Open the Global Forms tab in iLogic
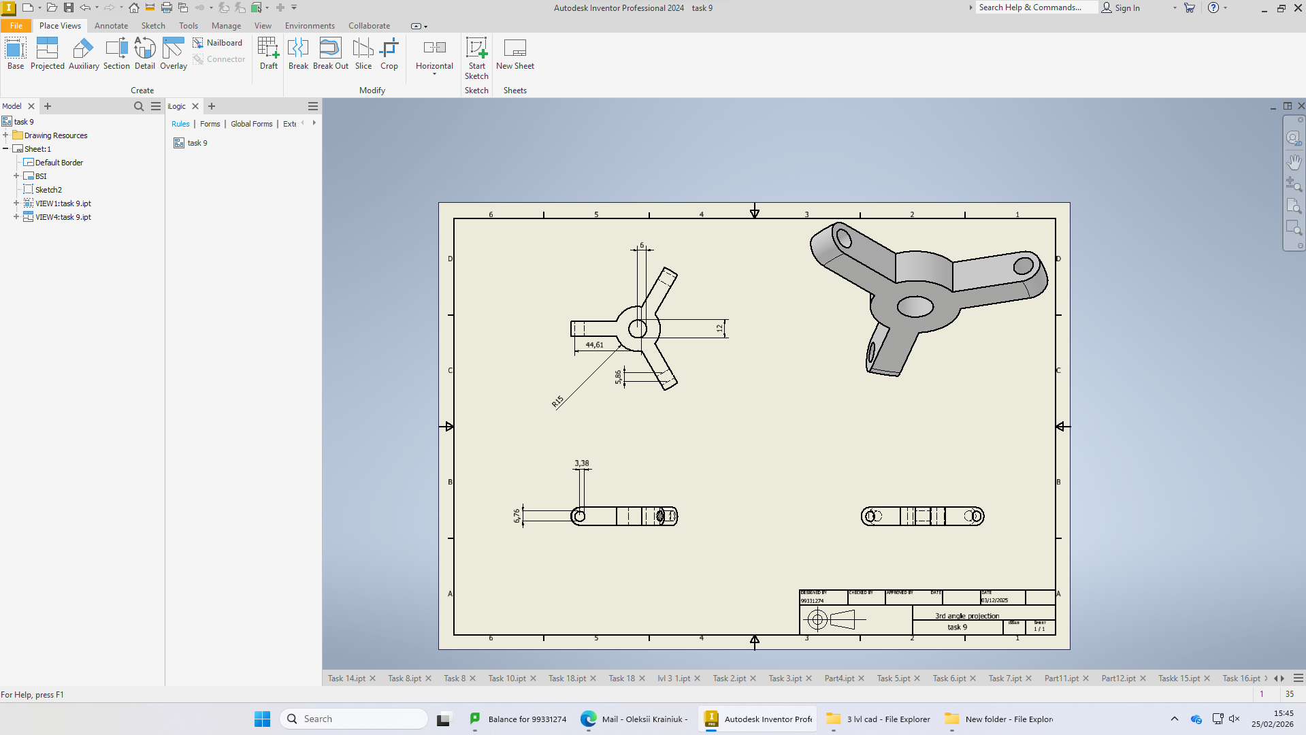The height and width of the screenshot is (735, 1306). (251, 124)
